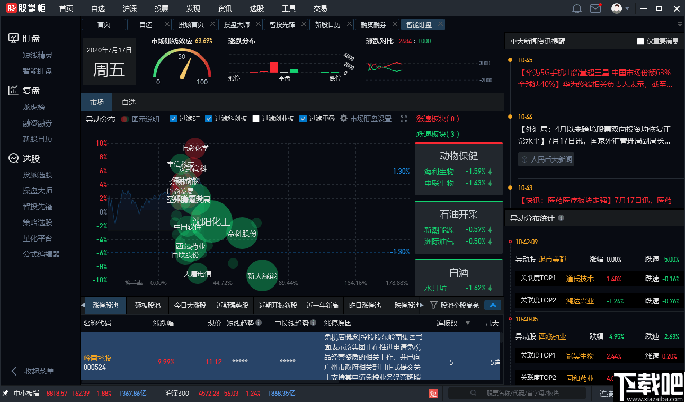Collapse the stock pool panel with blue chevron
Image resolution: width=685 pixels, height=402 pixels.
[x=493, y=305]
